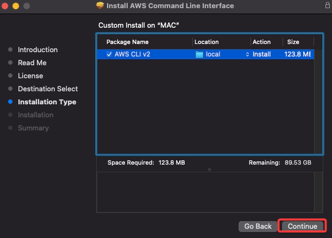Select the Read Me step in sidebar

pyautogui.click(x=32, y=62)
